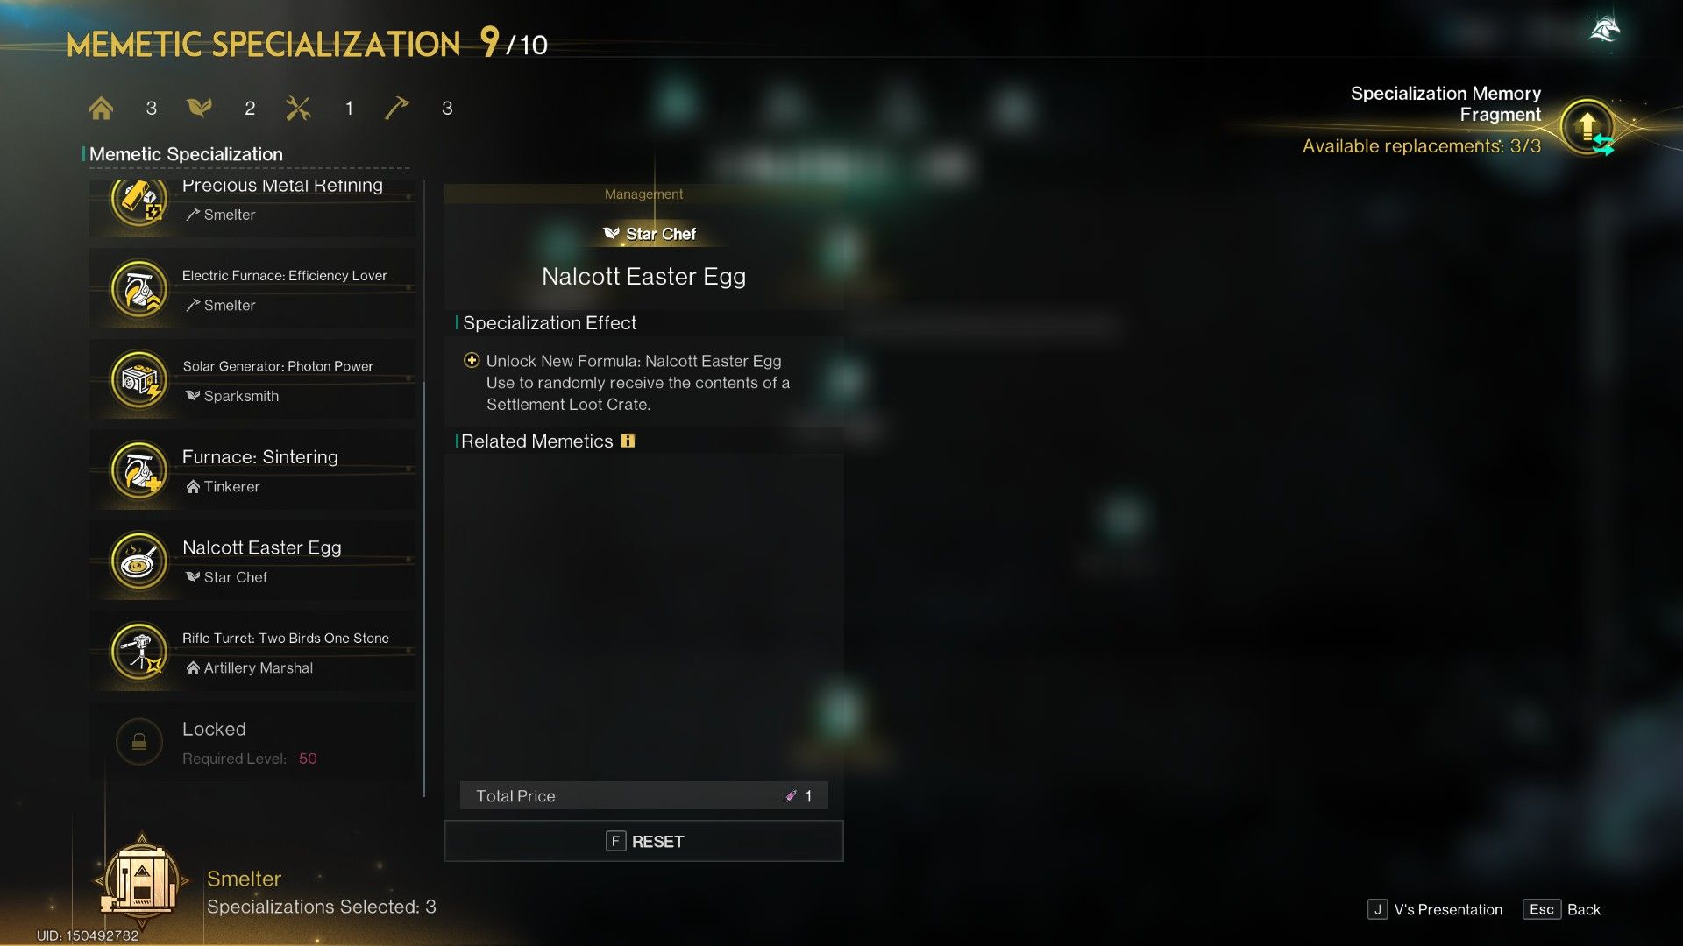
Task: Select the Solar Generator: Photon Power icon
Action: [138, 378]
